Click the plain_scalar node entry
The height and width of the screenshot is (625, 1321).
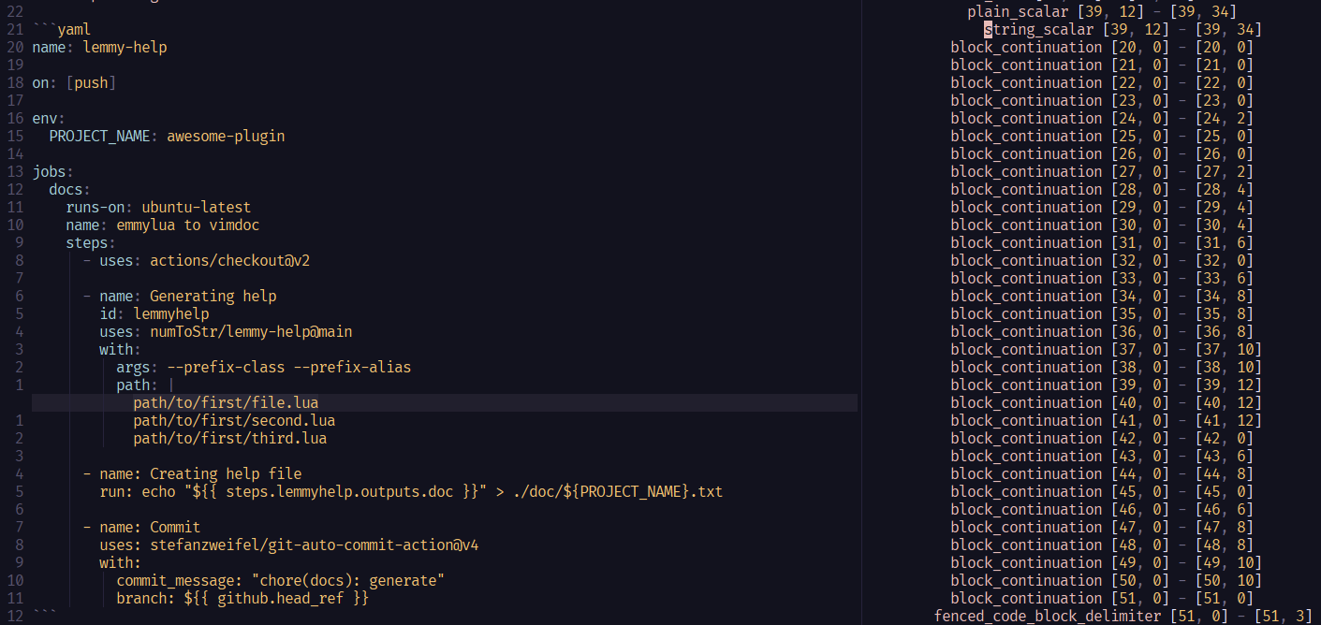[1018, 11]
